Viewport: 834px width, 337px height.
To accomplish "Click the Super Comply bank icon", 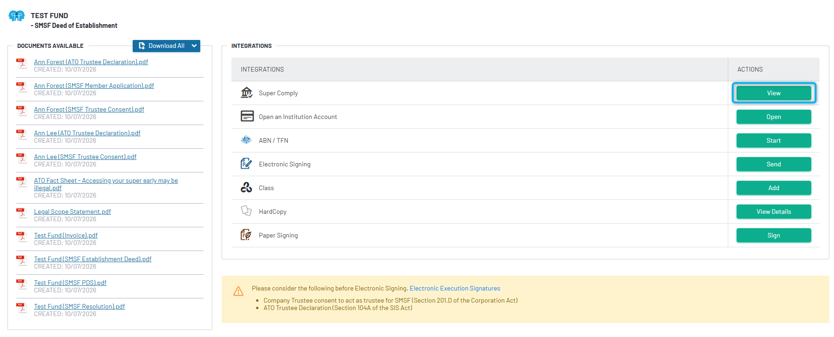I will pyautogui.click(x=246, y=93).
